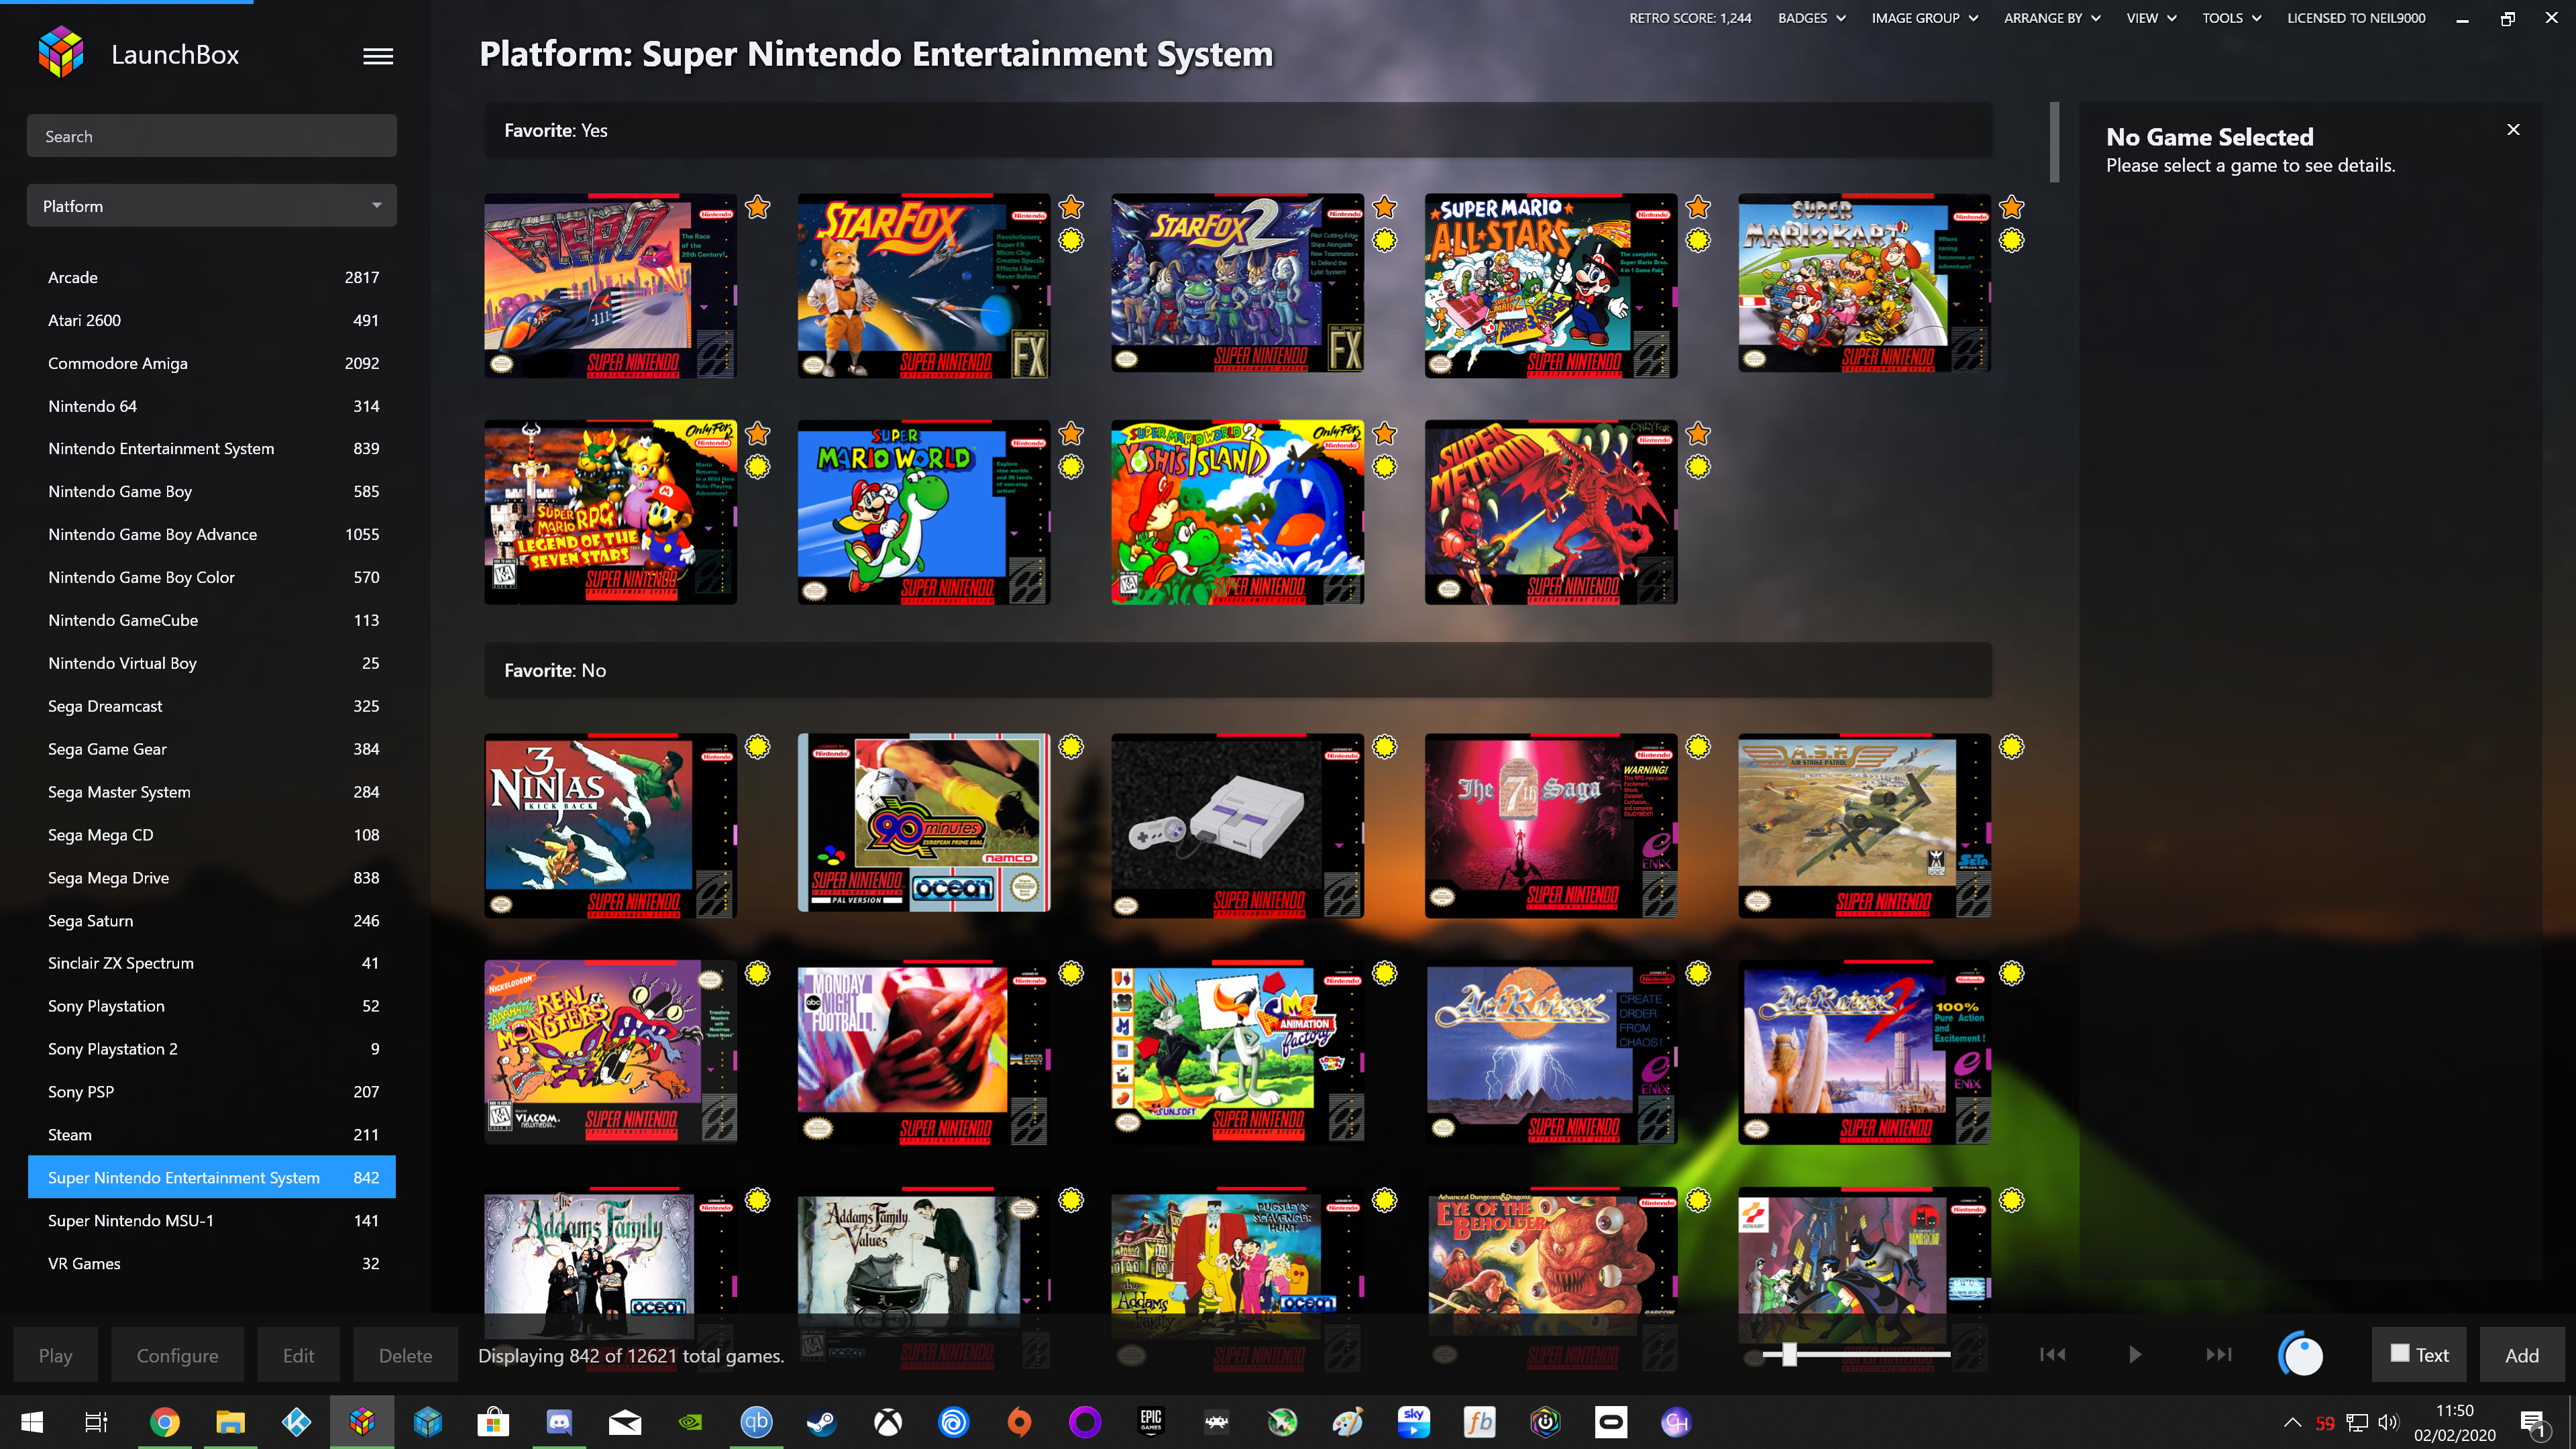This screenshot has width=2576, height=1449.
Task: Toggle favorite star on Super Mario All-Stars
Action: (1698, 207)
